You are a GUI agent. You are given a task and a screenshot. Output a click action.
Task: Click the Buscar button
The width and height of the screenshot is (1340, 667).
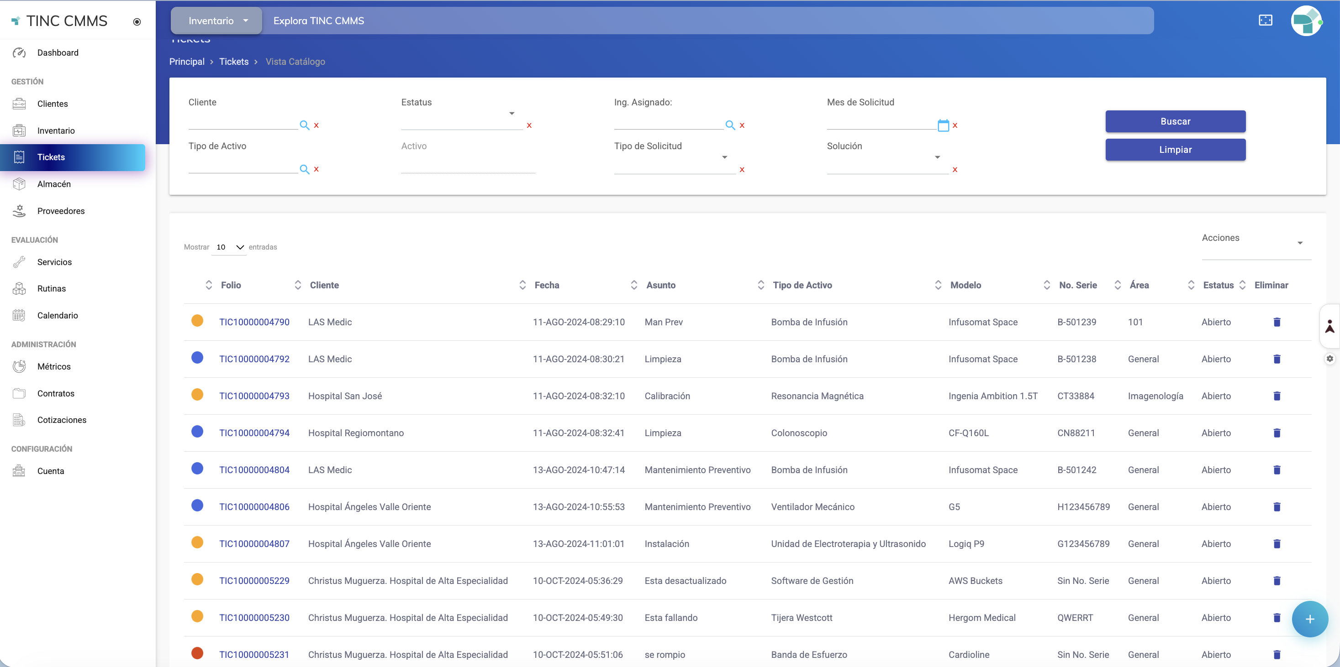[1175, 121]
